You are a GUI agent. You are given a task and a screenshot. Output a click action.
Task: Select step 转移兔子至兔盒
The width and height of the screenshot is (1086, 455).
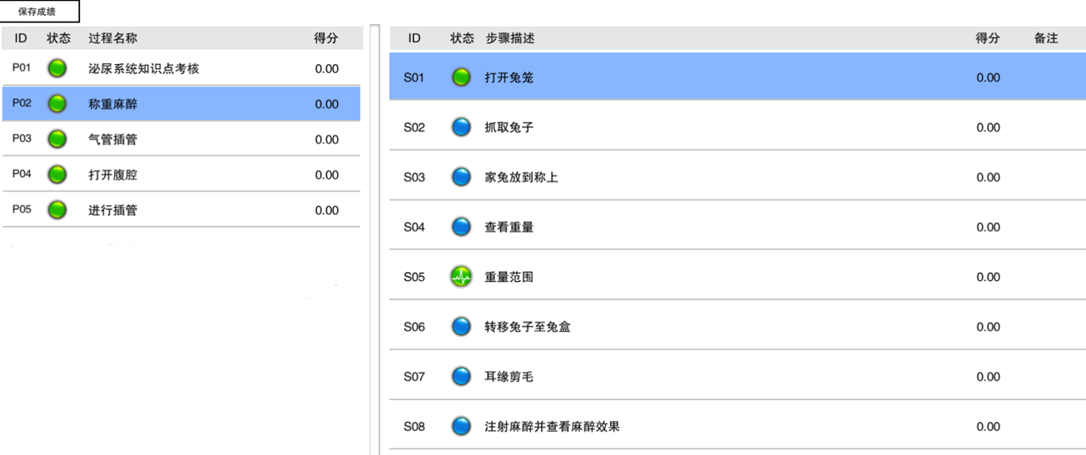(737, 327)
